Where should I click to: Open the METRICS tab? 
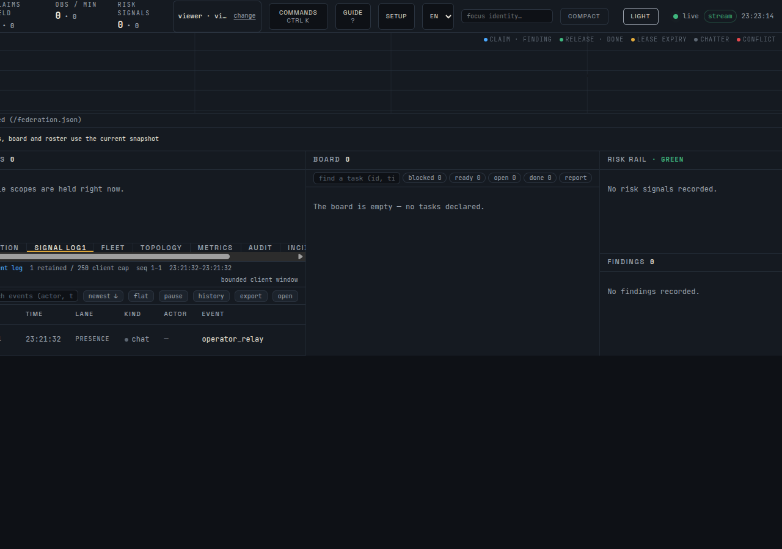(215, 248)
